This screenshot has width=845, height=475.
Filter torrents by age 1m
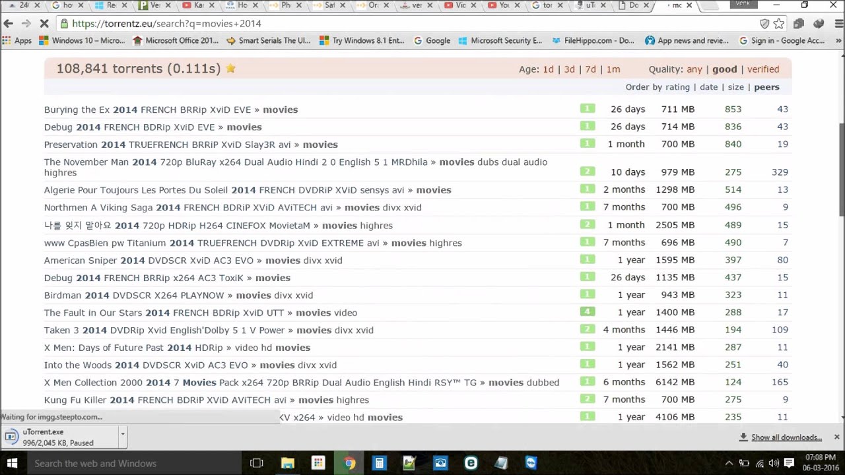(613, 69)
